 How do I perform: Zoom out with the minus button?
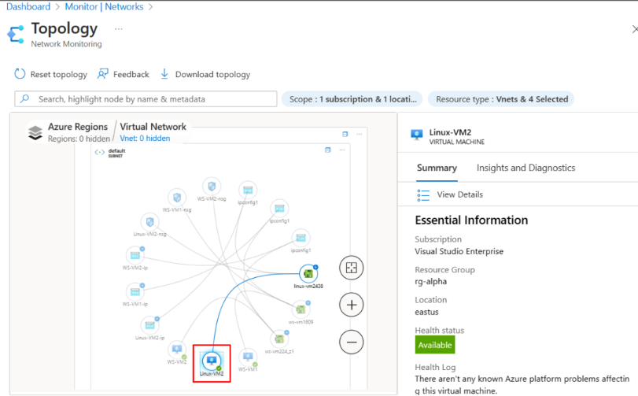(351, 342)
